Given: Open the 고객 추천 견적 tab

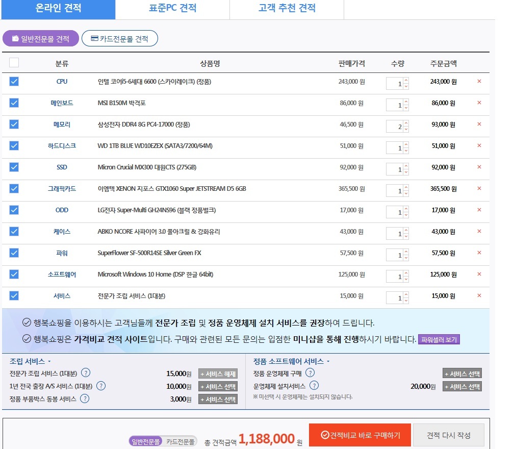Looking at the screenshot, I should click(287, 9).
